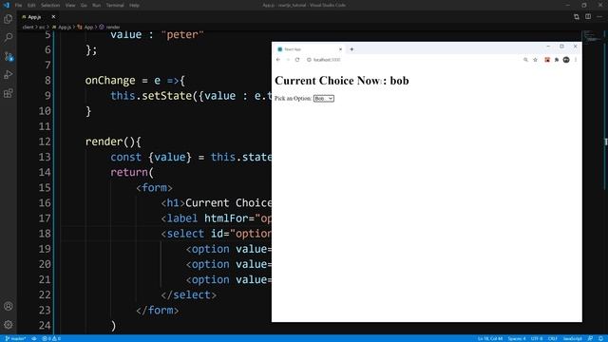The height and width of the screenshot is (342, 608).
Task: Open errors and warnings count in status bar
Action: click(x=51, y=338)
